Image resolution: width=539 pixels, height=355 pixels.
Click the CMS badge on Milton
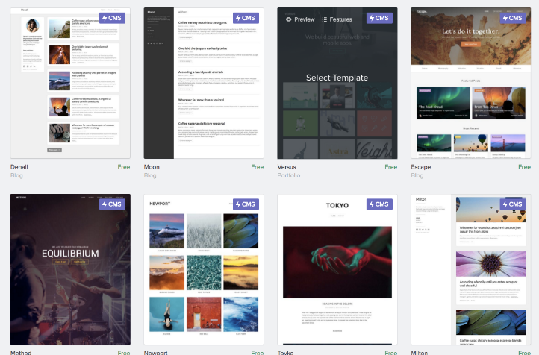tap(513, 204)
